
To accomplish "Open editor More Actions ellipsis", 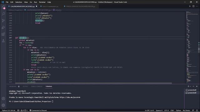I will 197,6.
